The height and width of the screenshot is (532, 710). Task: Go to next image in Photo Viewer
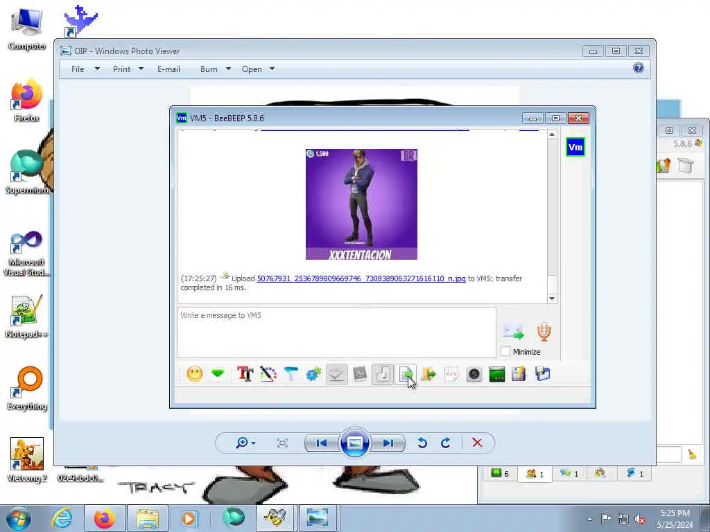click(x=388, y=443)
